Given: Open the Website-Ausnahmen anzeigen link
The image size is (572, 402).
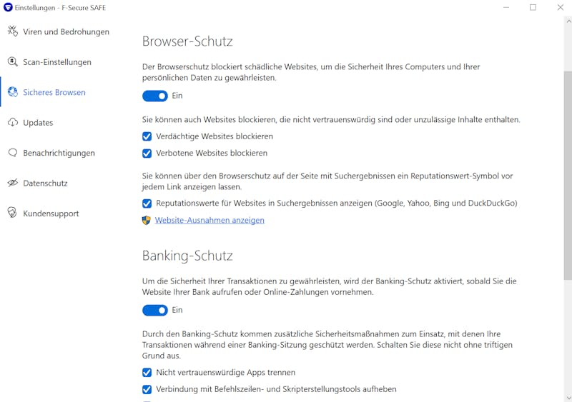Looking at the screenshot, I should [209, 220].
